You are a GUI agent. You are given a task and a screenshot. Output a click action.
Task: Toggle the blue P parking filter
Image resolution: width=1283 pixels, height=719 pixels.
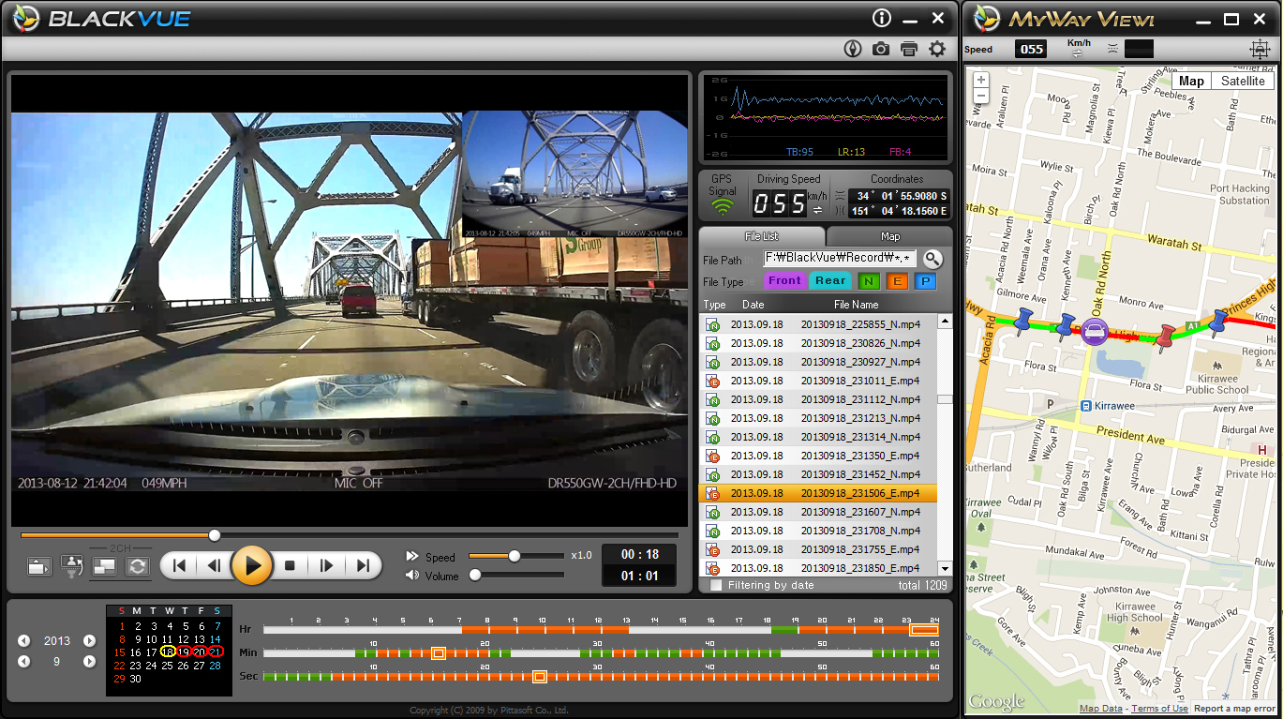[925, 281]
